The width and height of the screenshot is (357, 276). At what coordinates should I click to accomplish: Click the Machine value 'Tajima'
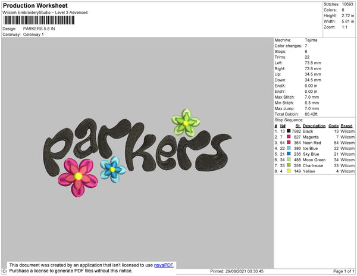[311, 40]
